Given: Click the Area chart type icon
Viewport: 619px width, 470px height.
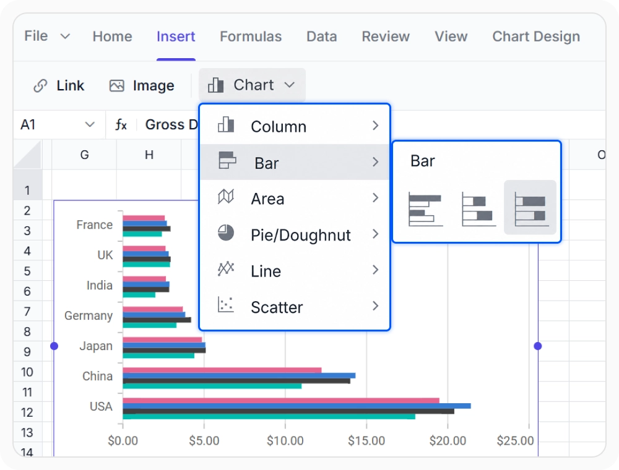Looking at the screenshot, I should click(226, 197).
